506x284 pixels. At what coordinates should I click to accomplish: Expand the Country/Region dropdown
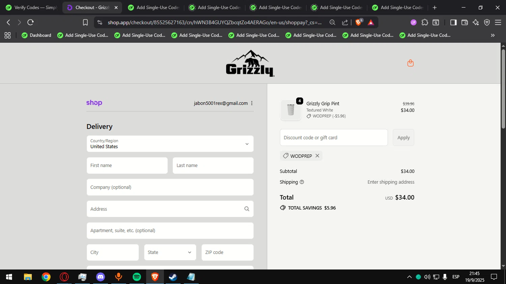[170, 144]
